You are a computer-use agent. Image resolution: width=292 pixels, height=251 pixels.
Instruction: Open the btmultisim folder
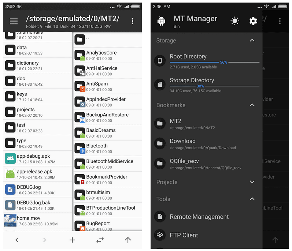108,195
